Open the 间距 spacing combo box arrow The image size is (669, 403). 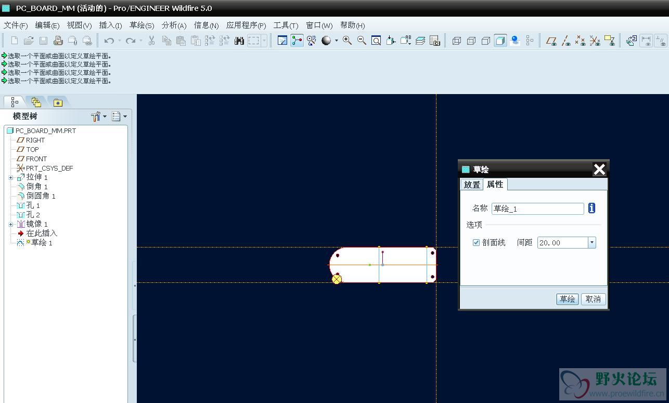click(x=591, y=243)
